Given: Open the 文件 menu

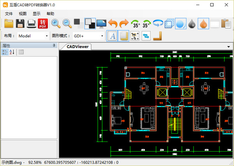Looking at the screenshot, I should coord(9,14).
